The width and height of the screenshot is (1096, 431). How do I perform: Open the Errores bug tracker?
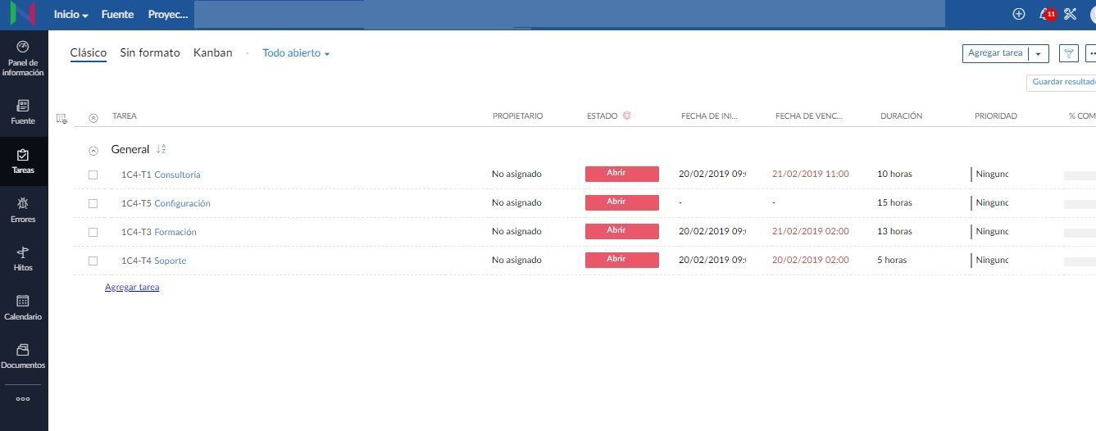pos(23,210)
